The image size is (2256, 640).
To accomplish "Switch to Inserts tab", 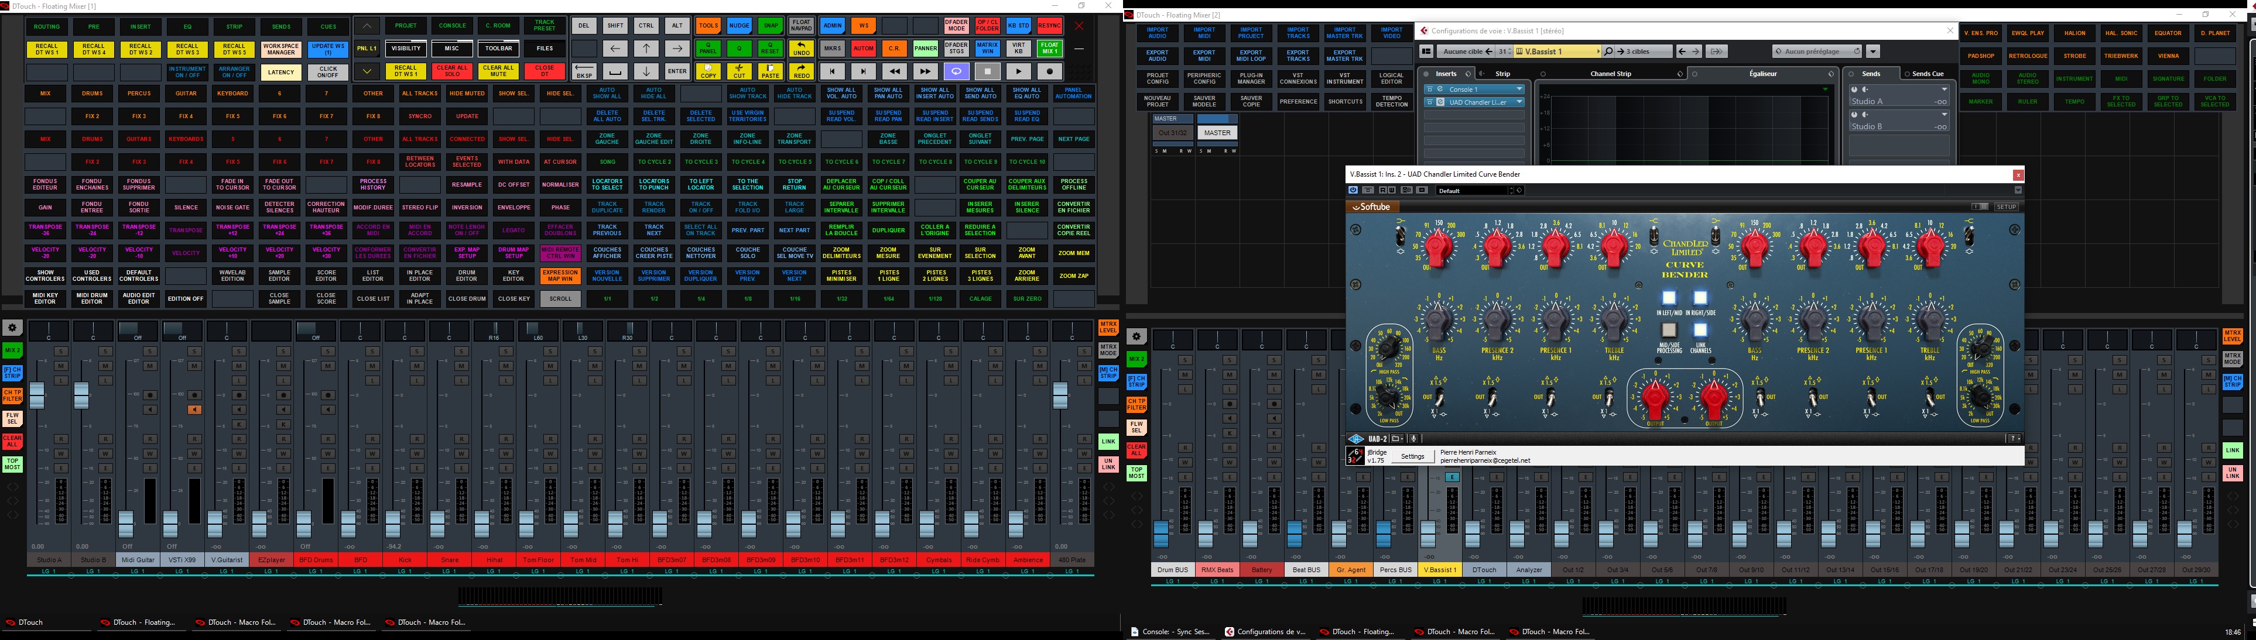I will click(x=1446, y=74).
